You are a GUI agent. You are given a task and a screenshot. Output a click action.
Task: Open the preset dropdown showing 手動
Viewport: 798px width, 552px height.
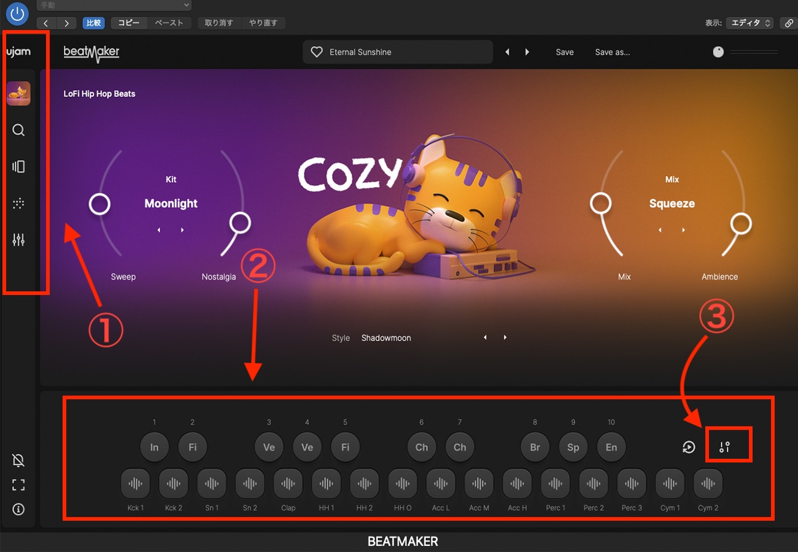click(114, 6)
